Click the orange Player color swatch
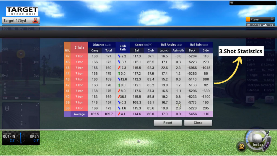 [248, 19]
